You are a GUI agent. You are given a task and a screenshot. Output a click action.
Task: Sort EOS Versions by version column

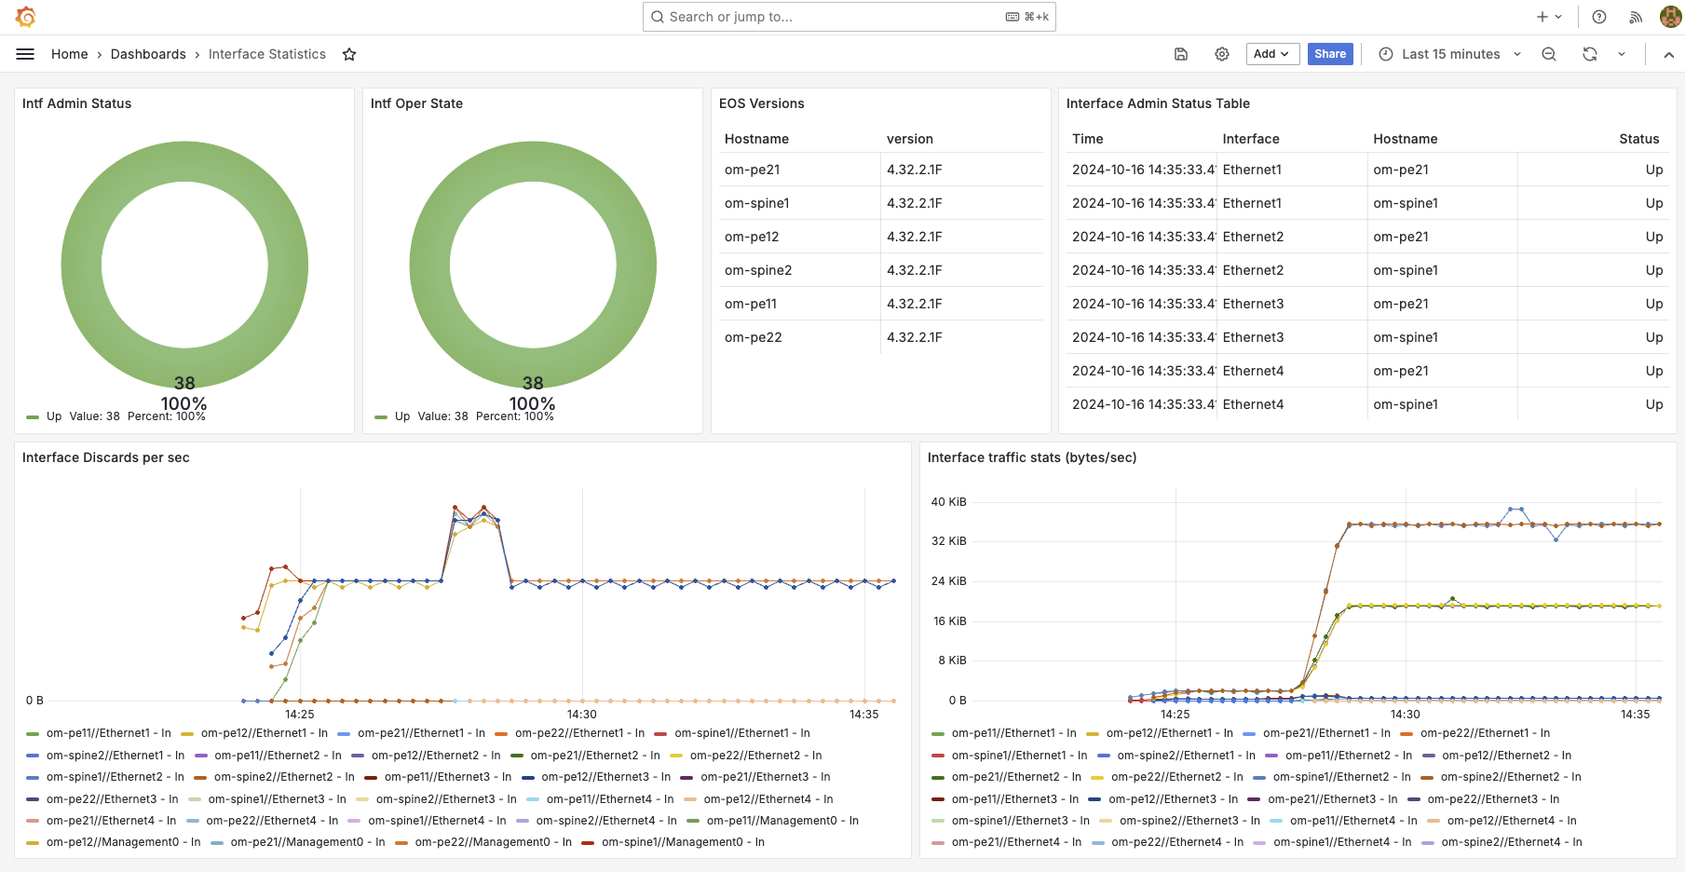(x=910, y=139)
